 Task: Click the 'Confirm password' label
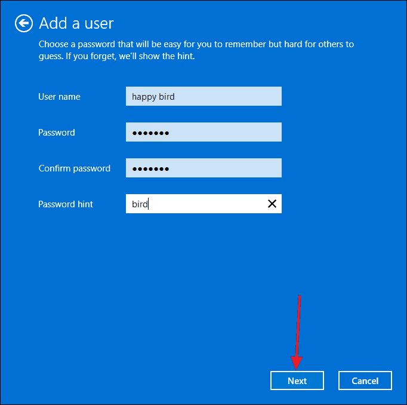click(x=75, y=168)
